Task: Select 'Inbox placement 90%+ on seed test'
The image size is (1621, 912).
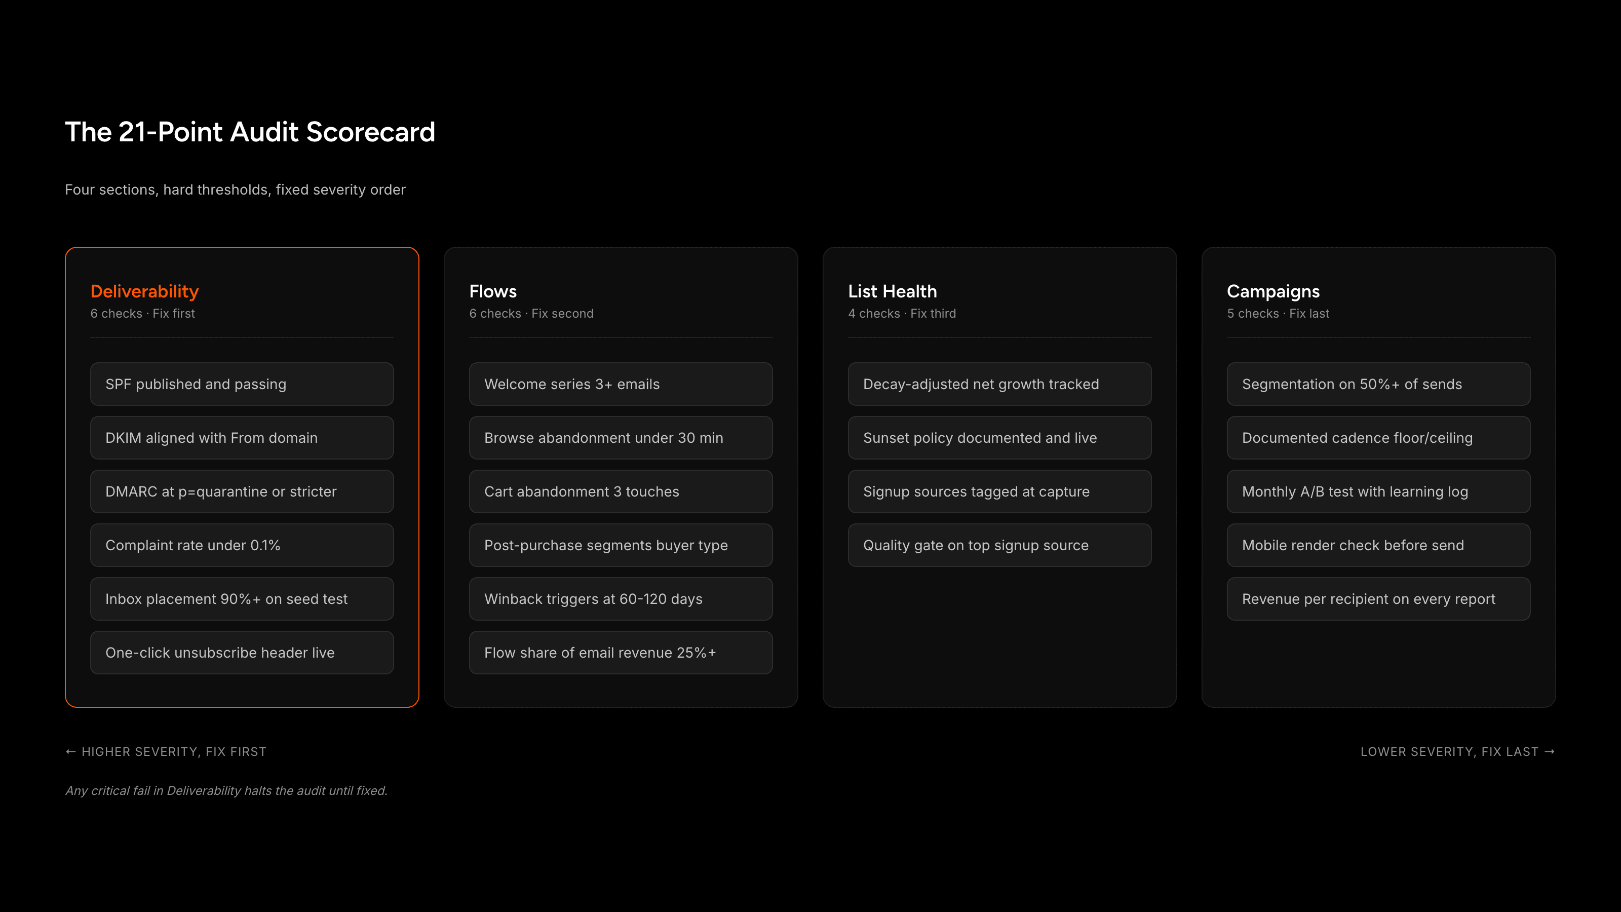Action: 242,598
